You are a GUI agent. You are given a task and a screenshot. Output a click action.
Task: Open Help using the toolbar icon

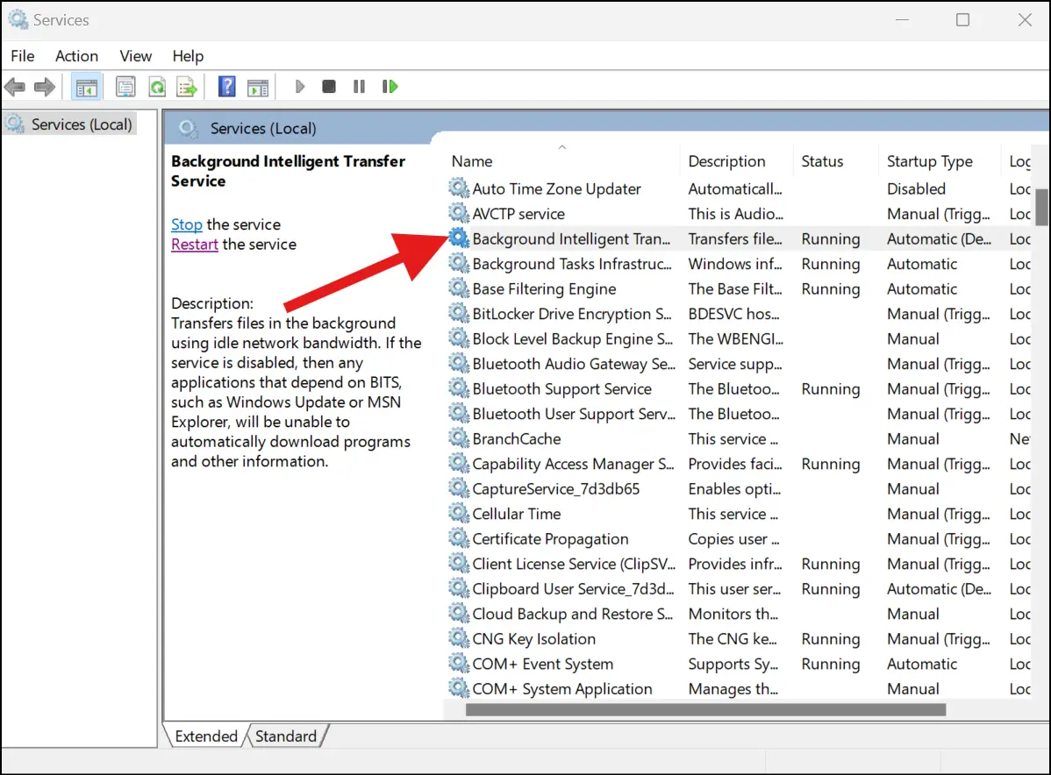[x=225, y=86]
